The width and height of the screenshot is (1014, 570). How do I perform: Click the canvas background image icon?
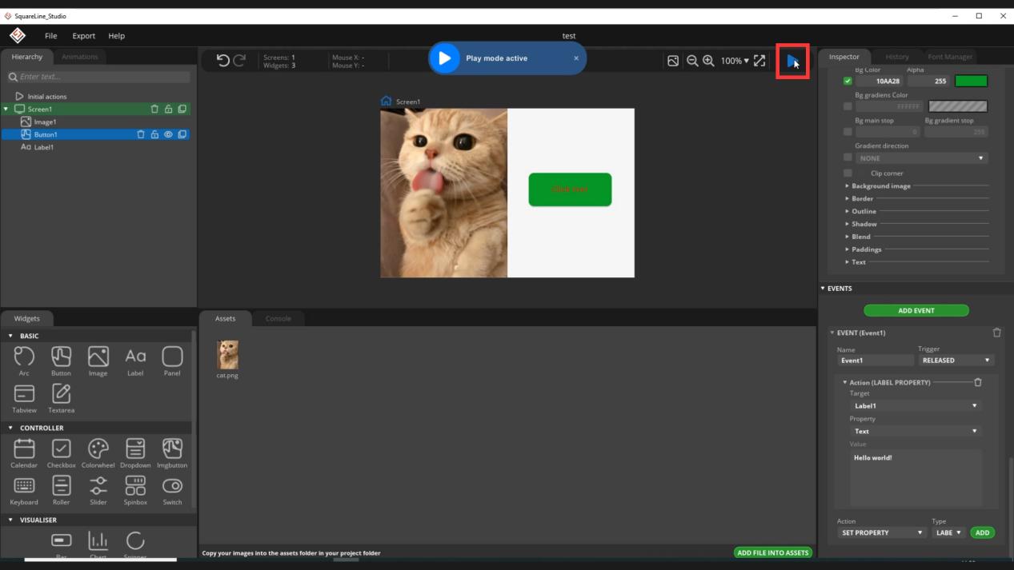coord(673,61)
